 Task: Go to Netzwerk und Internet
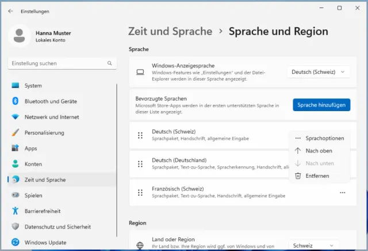[x=51, y=117]
